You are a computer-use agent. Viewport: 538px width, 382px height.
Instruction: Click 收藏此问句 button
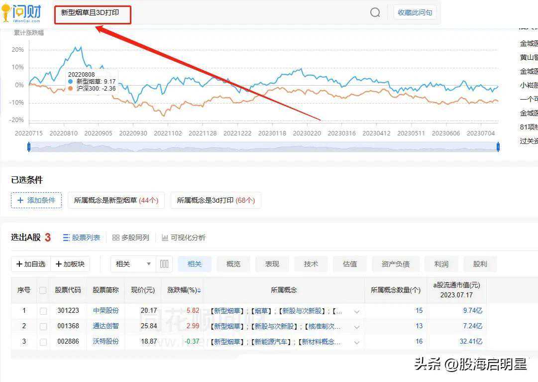[x=415, y=12]
